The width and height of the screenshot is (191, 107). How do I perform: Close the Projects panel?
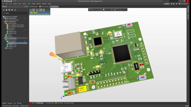click(28, 7)
